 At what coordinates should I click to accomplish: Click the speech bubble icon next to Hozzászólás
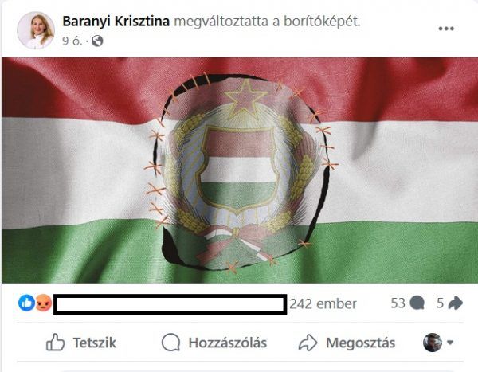click(170, 343)
